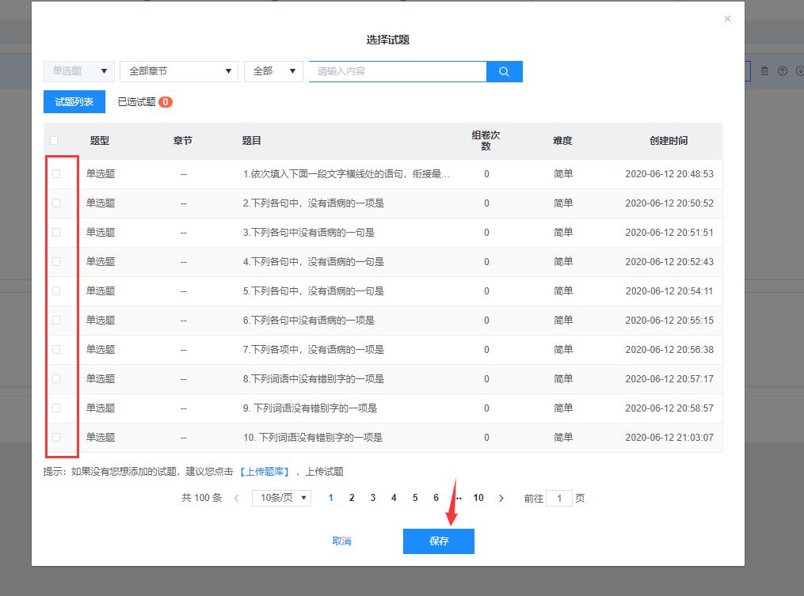Open the 上传题库 upload link
This screenshot has width=804, height=596.
pyautogui.click(x=268, y=471)
